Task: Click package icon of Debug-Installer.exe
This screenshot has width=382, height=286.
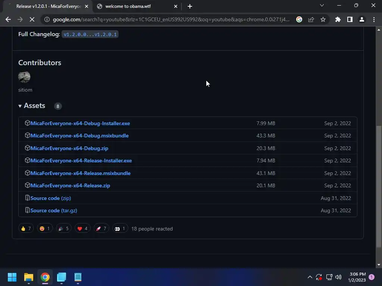Action: pyautogui.click(x=27, y=123)
